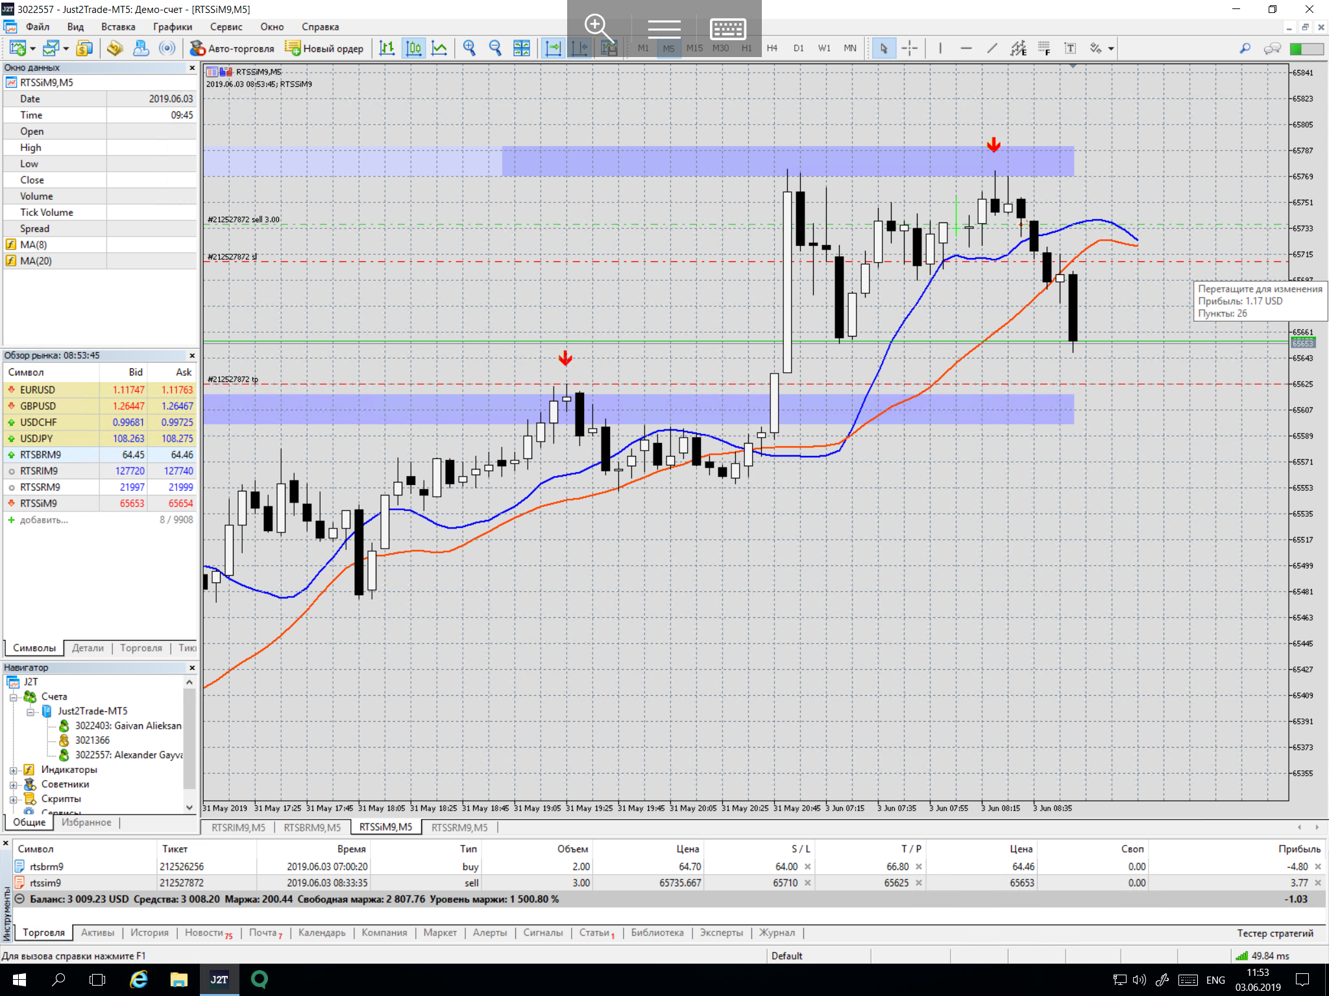
Task: Toggle the chart shift button
Action: (x=579, y=48)
